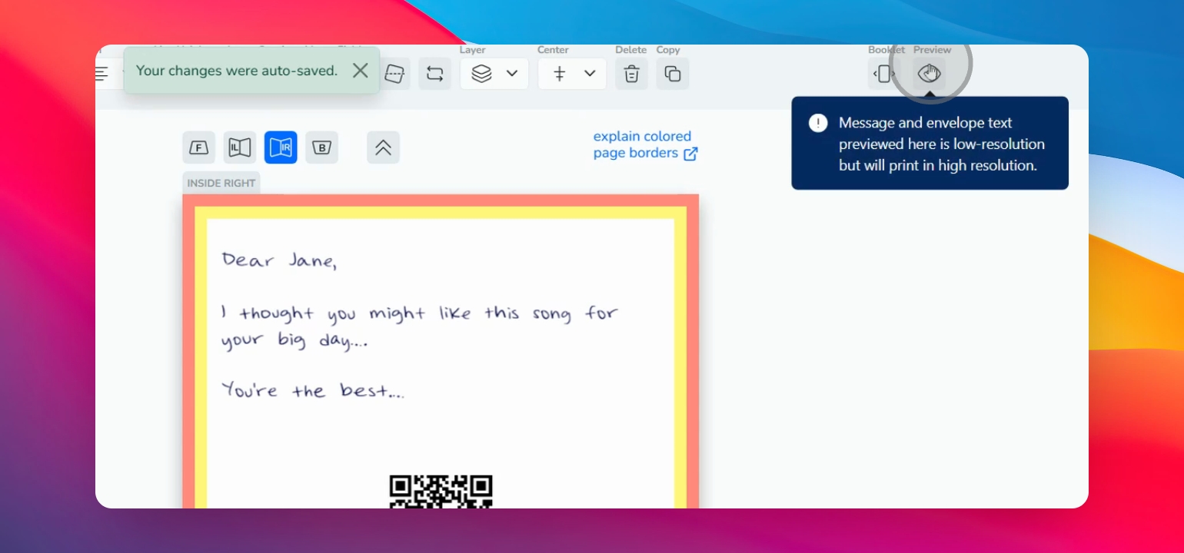Switch to the Inside Left (IL) page
The height and width of the screenshot is (553, 1184).
[240, 147]
